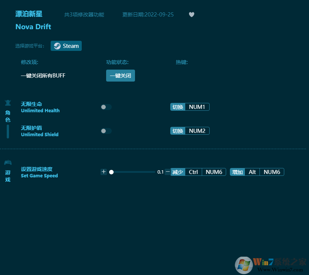Screen dimensions: 309x275
Task: Select the Steam platform button
Action: click(x=66, y=46)
